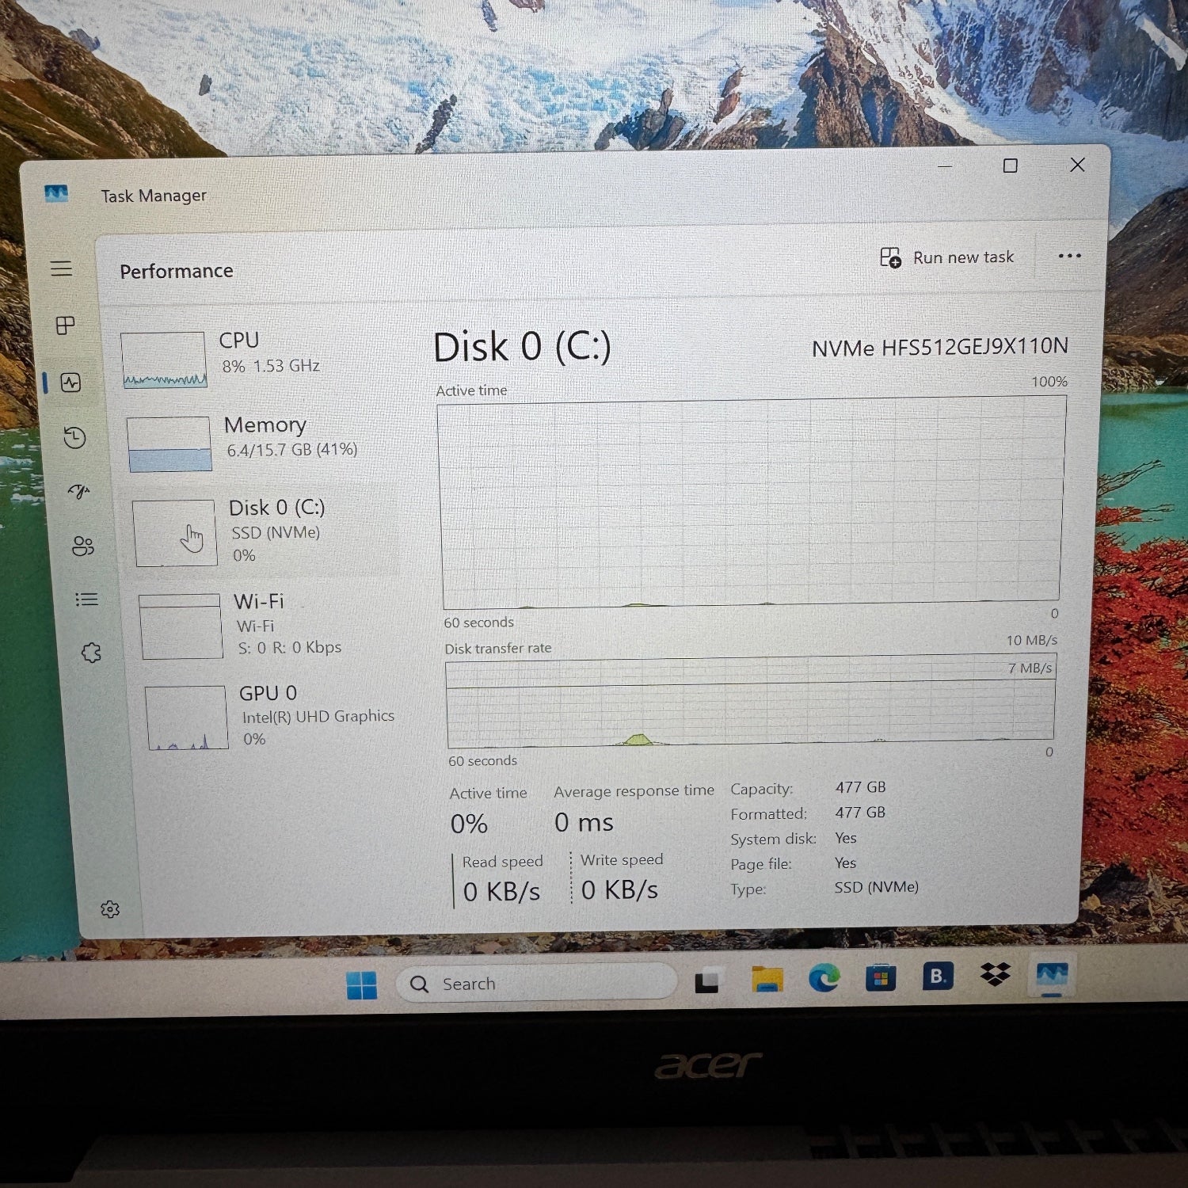
Task: Open the three-dot more options menu
Action: pyautogui.click(x=1069, y=256)
